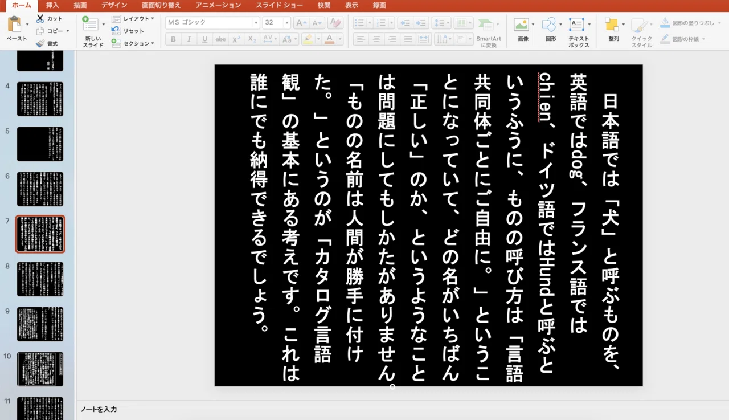
Task: Click Shape Outline (図形の枠線) button
Action: pos(682,39)
